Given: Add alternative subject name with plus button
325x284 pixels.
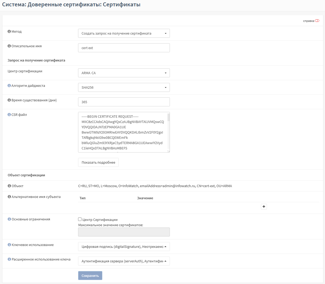Looking at the screenshot, I should click(x=264, y=207).
